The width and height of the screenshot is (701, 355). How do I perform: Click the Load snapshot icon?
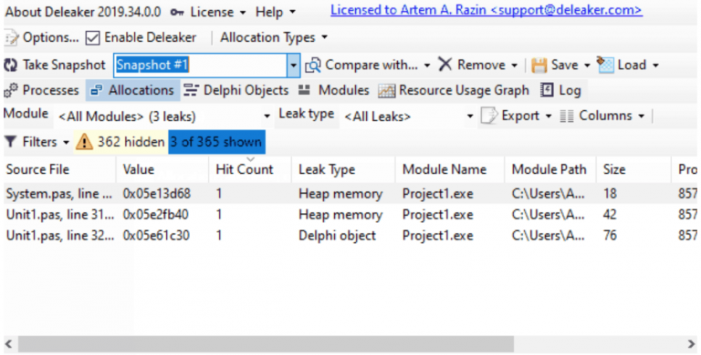[x=605, y=65]
